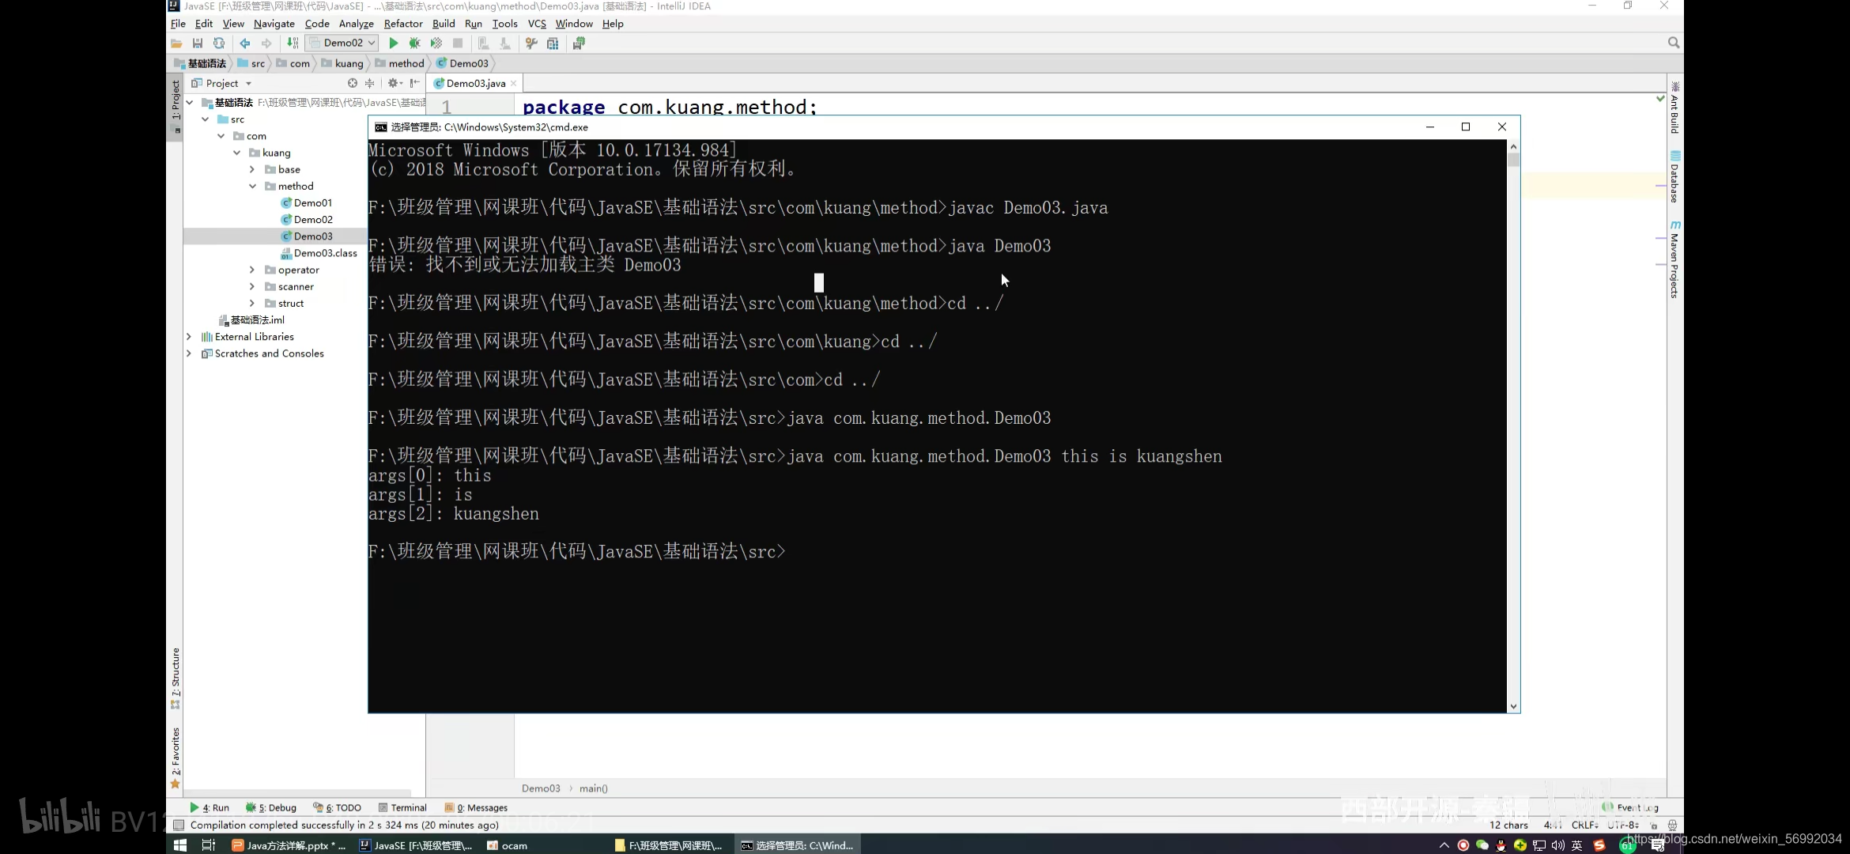Open the Messages tool window button
Viewport: 1850px width, 854px height.
click(476, 807)
